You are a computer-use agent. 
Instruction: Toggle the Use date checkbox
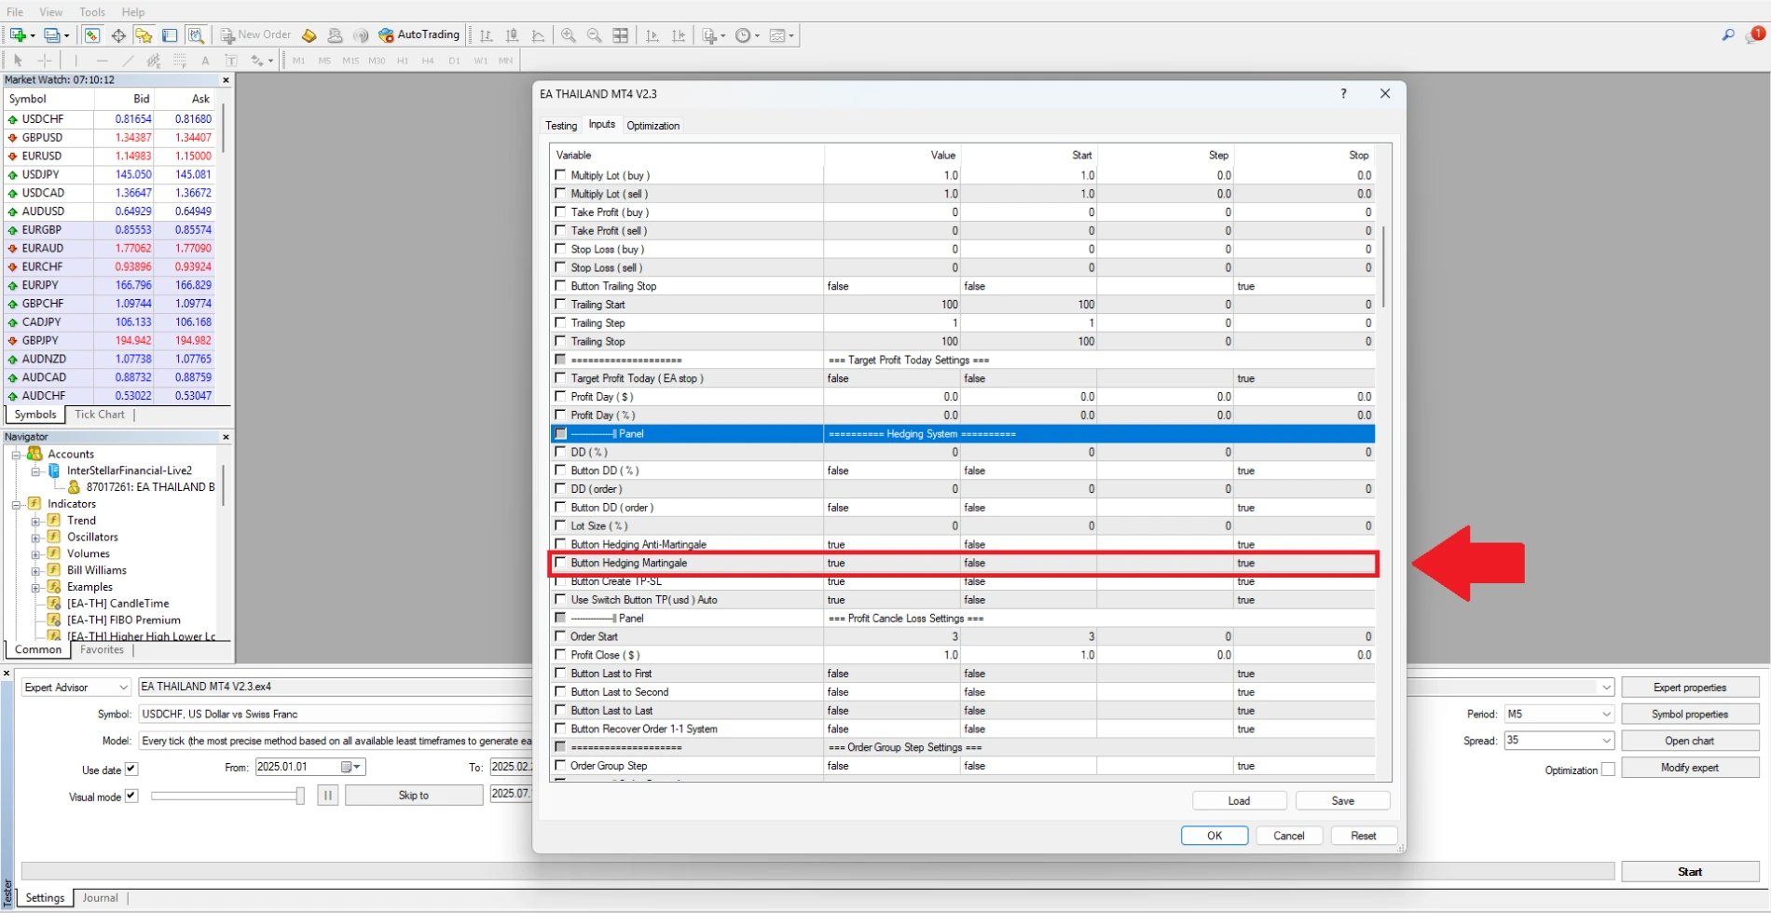coord(131,770)
